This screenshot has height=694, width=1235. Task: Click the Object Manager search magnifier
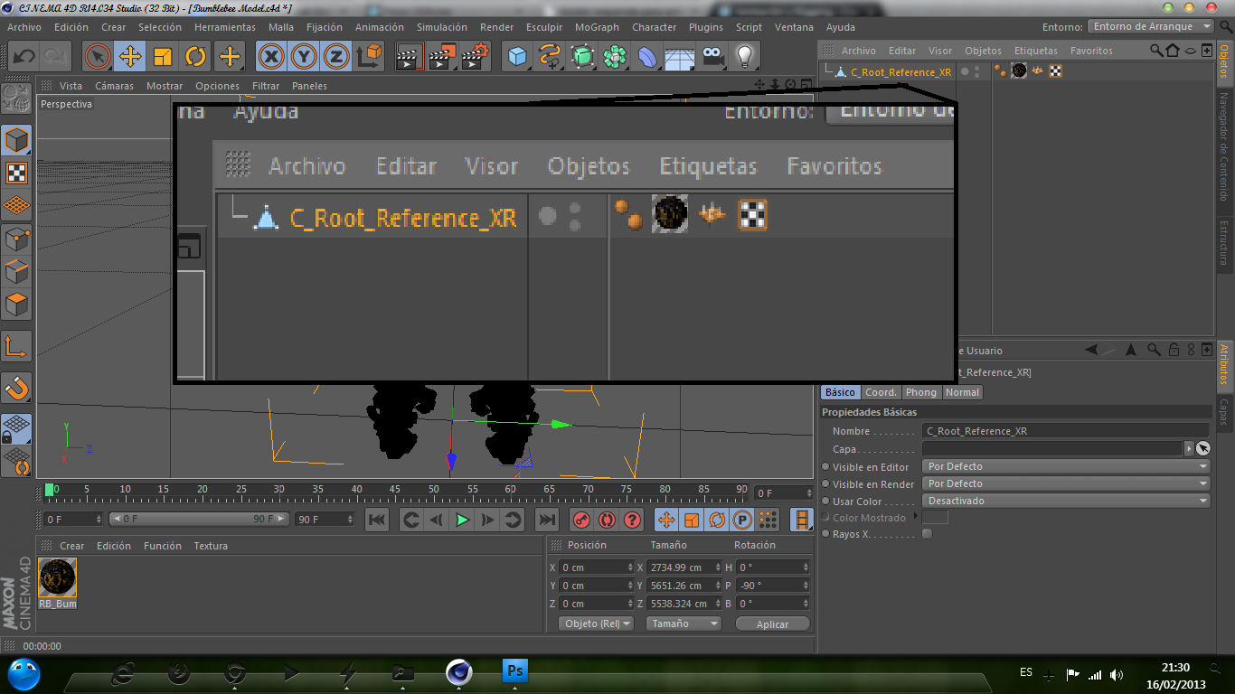pyautogui.click(x=1155, y=51)
